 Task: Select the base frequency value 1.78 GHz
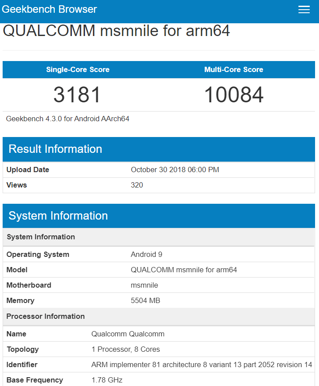107,380
